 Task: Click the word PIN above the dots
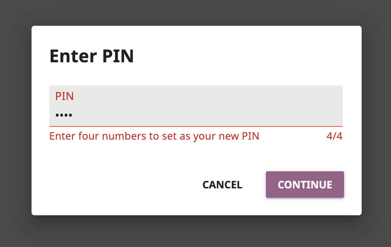point(64,96)
